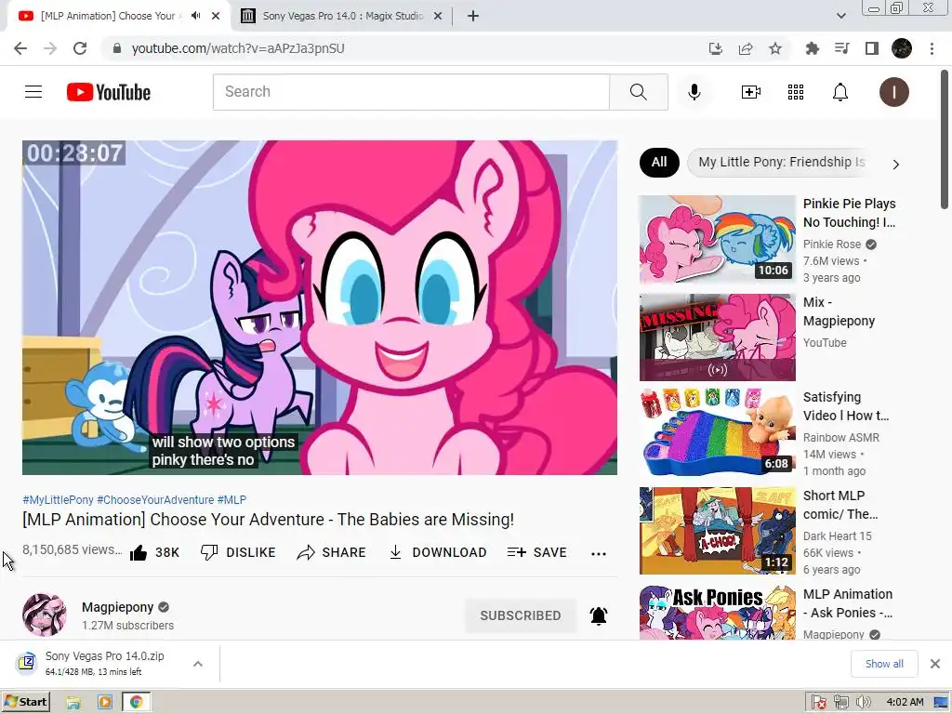Open the #MyLittlePony hashtag link
The height and width of the screenshot is (714, 952).
tap(59, 499)
